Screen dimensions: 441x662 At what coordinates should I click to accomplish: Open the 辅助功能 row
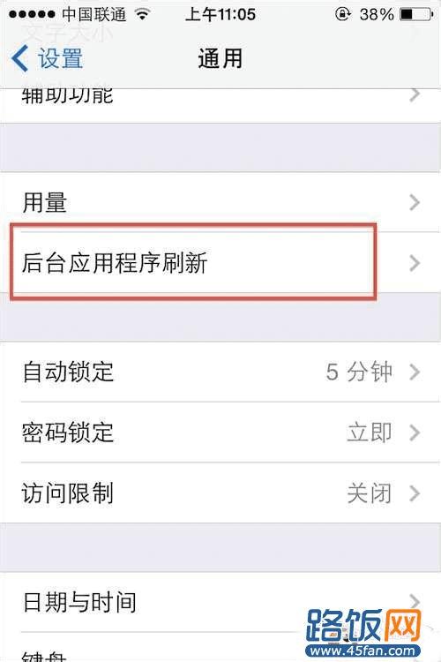coord(220,106)
